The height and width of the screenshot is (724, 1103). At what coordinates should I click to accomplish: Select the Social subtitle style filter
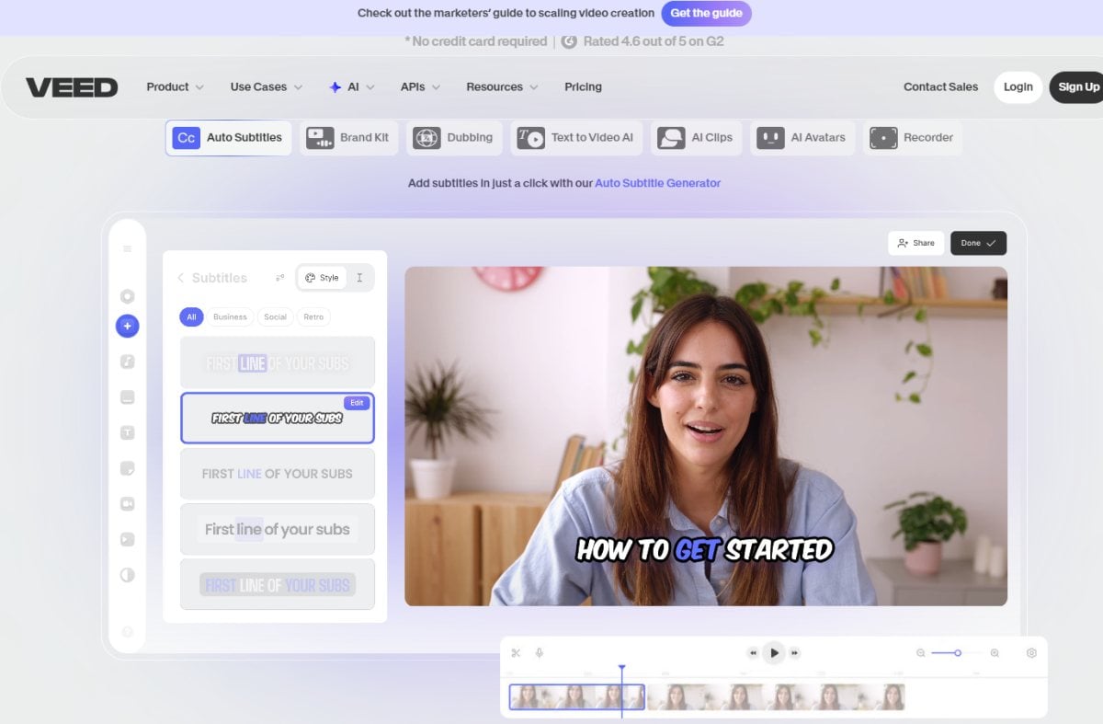tap(275, 316)
